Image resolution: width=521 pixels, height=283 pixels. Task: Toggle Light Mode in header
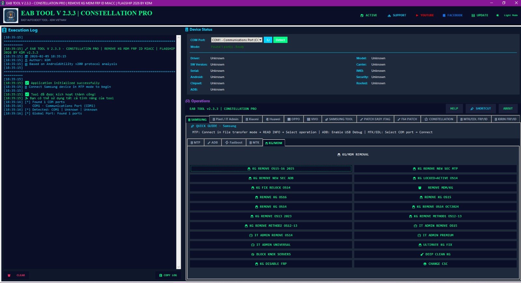coord(507,15)
